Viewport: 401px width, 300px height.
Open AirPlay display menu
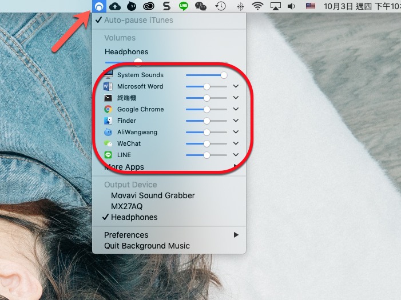tap(275, 6)
